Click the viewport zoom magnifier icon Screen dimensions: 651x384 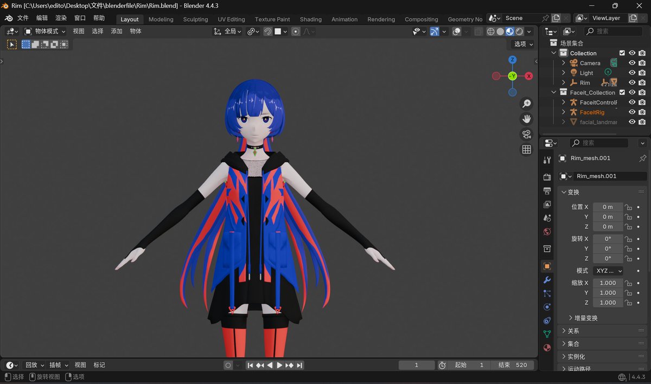tap(526, 104)
